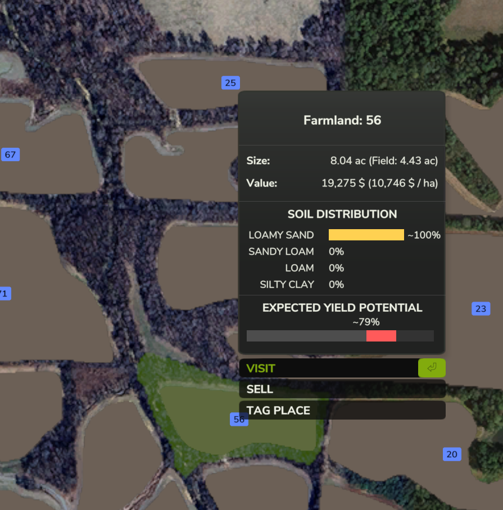Select the Sandy Loam soil row

296,252
